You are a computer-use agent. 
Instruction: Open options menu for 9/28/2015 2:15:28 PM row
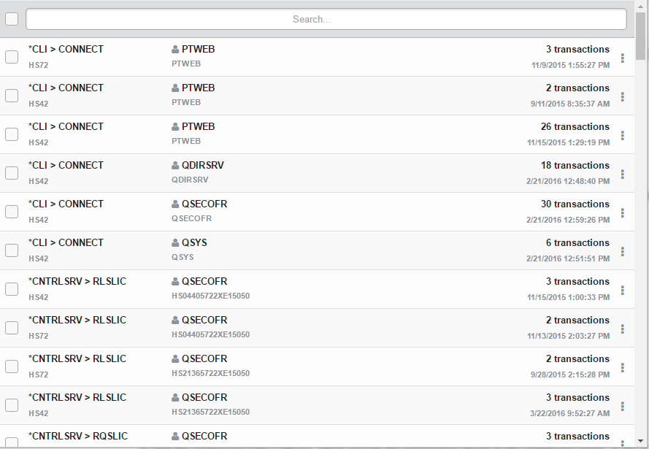622,367
